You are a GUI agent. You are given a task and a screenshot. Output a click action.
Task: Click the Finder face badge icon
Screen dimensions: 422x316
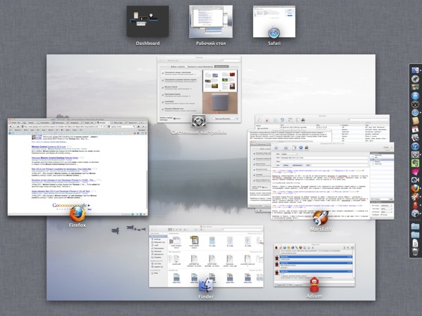tap(206, 285)
